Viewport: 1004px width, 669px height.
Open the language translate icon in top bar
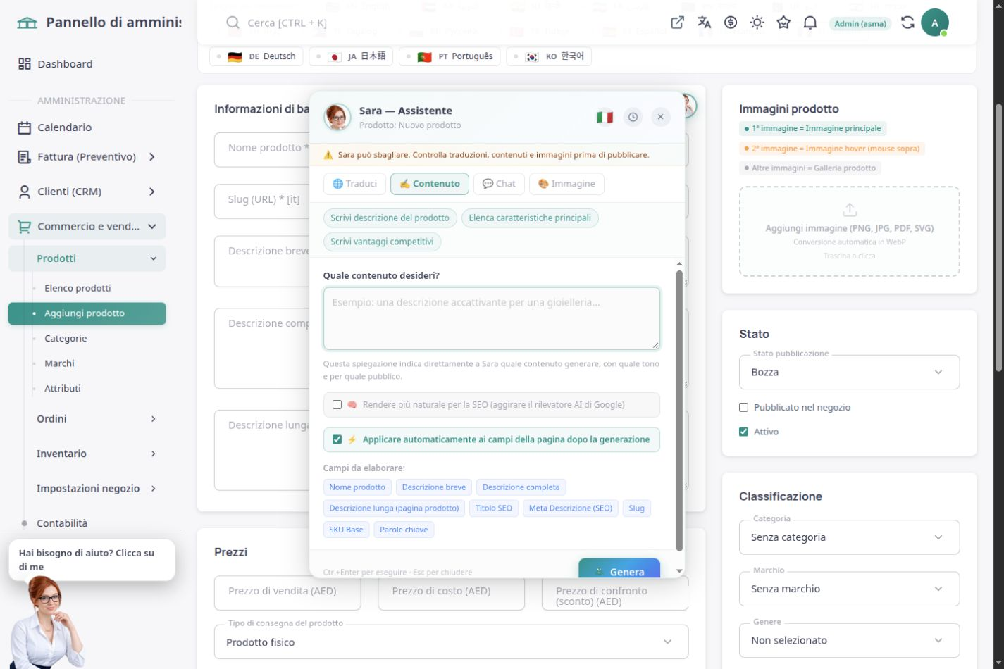click(x=704, y=23)
